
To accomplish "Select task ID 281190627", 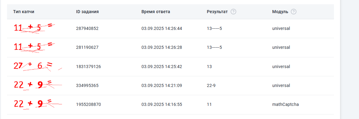I will pyautogui.click(x=87, y=48).
